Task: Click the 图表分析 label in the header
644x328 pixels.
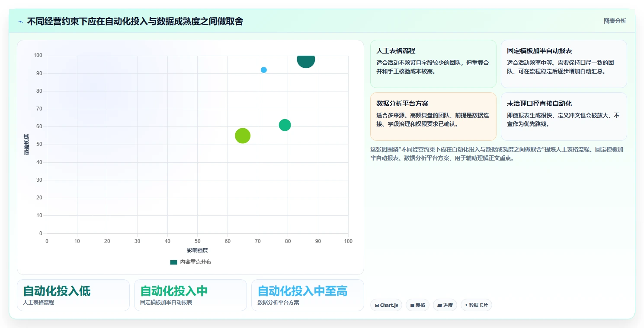Action: click(x=615, y=21)
